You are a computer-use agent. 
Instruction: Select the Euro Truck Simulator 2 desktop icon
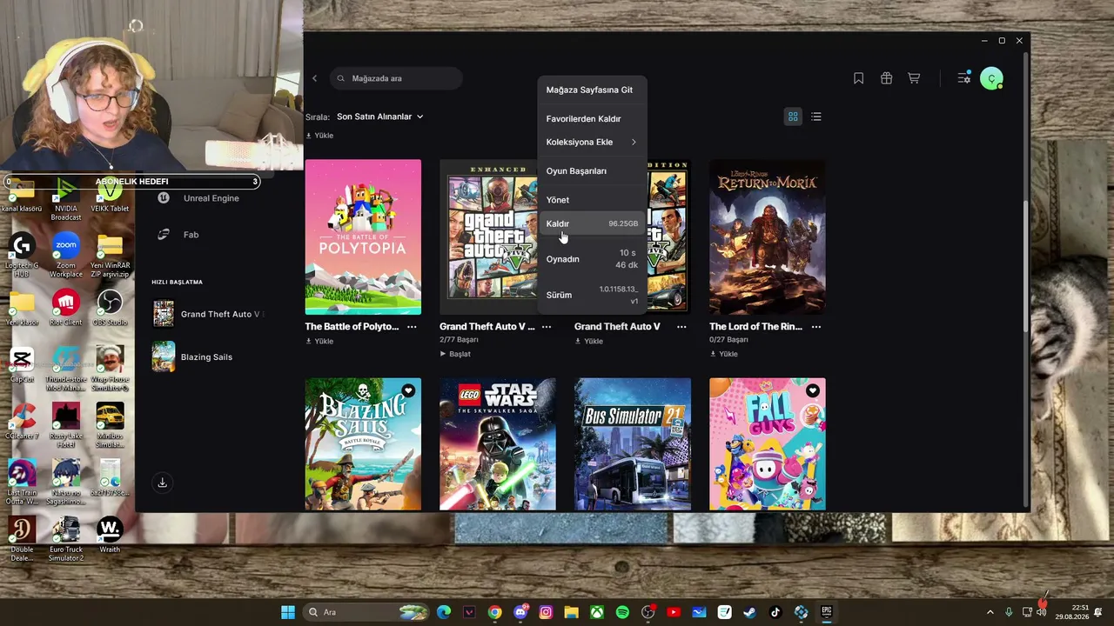(x=66, y=539)
